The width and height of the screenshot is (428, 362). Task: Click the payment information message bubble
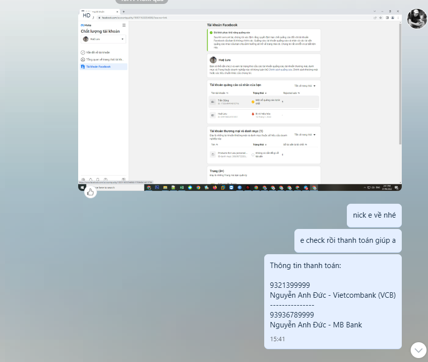[333, 301]
